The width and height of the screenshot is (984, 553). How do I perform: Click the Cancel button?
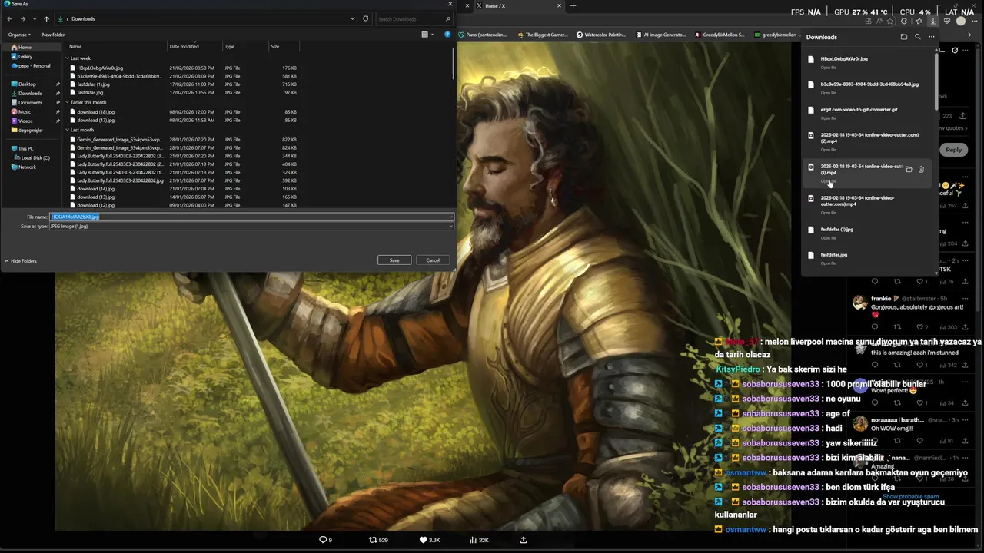(x=433, y=260)
